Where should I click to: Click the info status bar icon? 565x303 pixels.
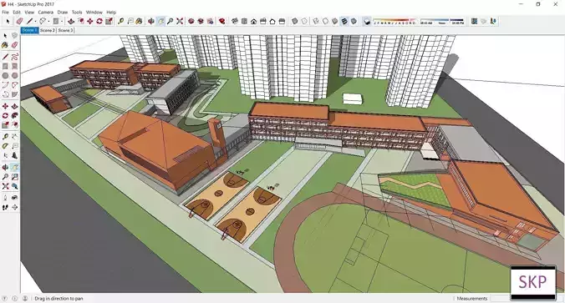(15, 298)
